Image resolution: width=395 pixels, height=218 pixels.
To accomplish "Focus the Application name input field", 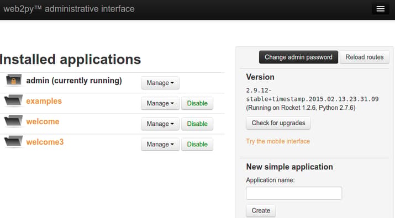I will pyautogui.click(x=294, y=193).
